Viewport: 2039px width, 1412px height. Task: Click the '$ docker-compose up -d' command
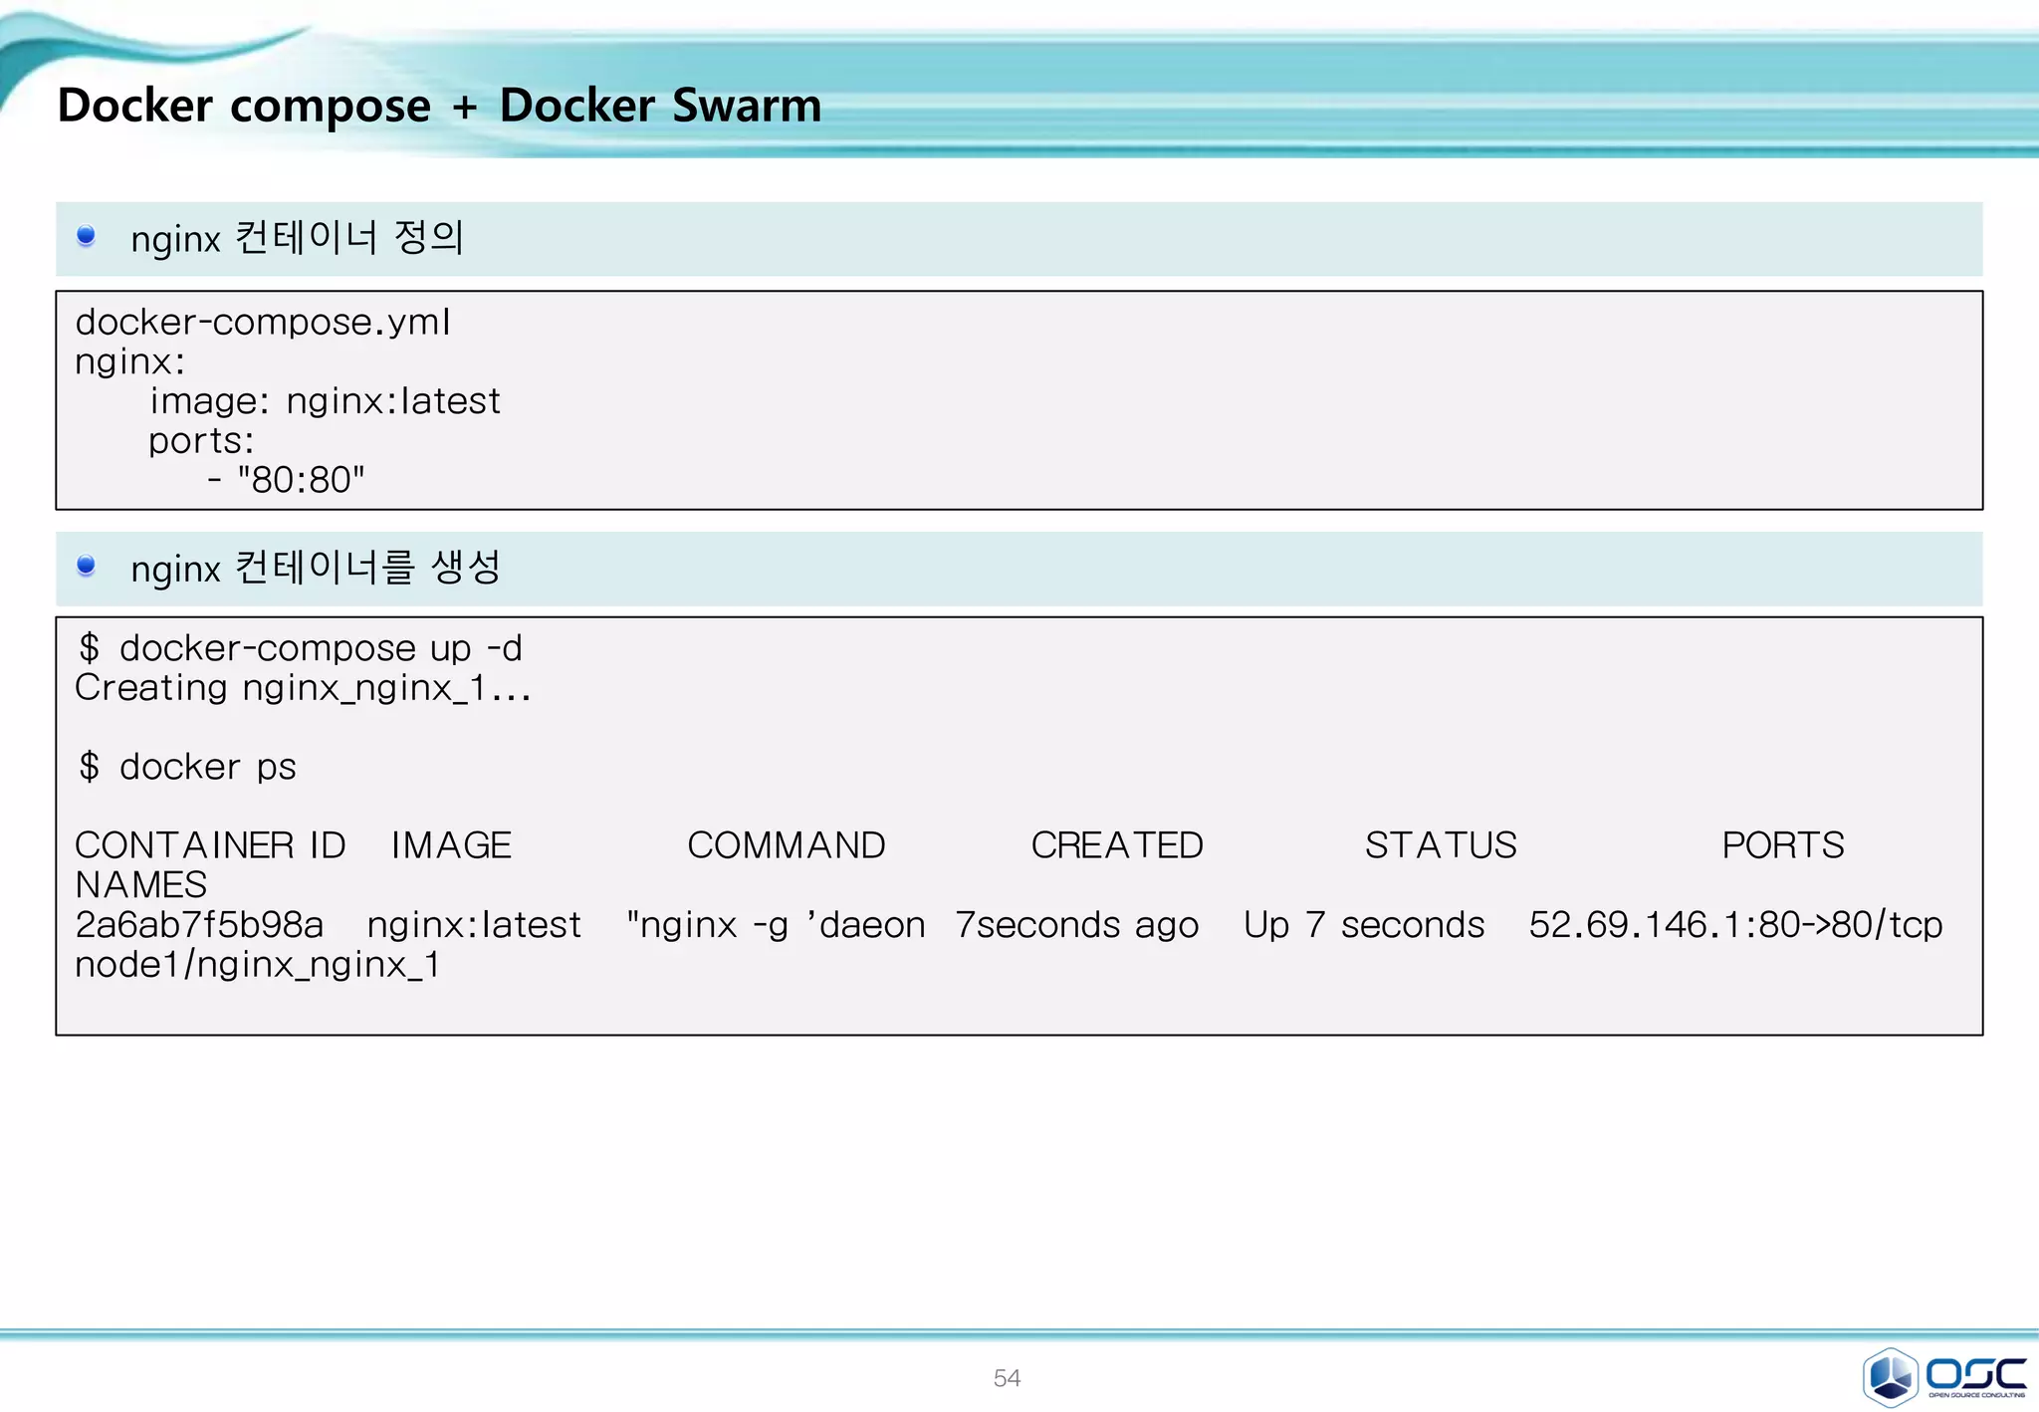point(300,649)
